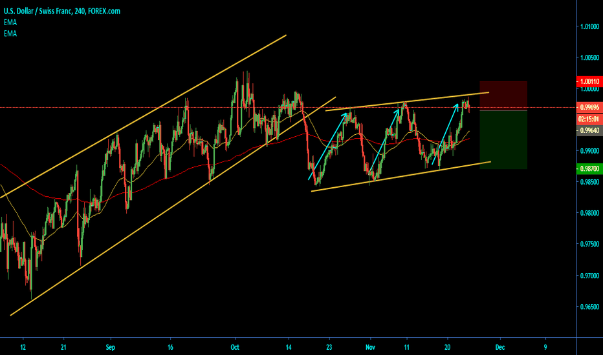
Task: Select the green profit zone of the position
Action: tap(503, 139)
